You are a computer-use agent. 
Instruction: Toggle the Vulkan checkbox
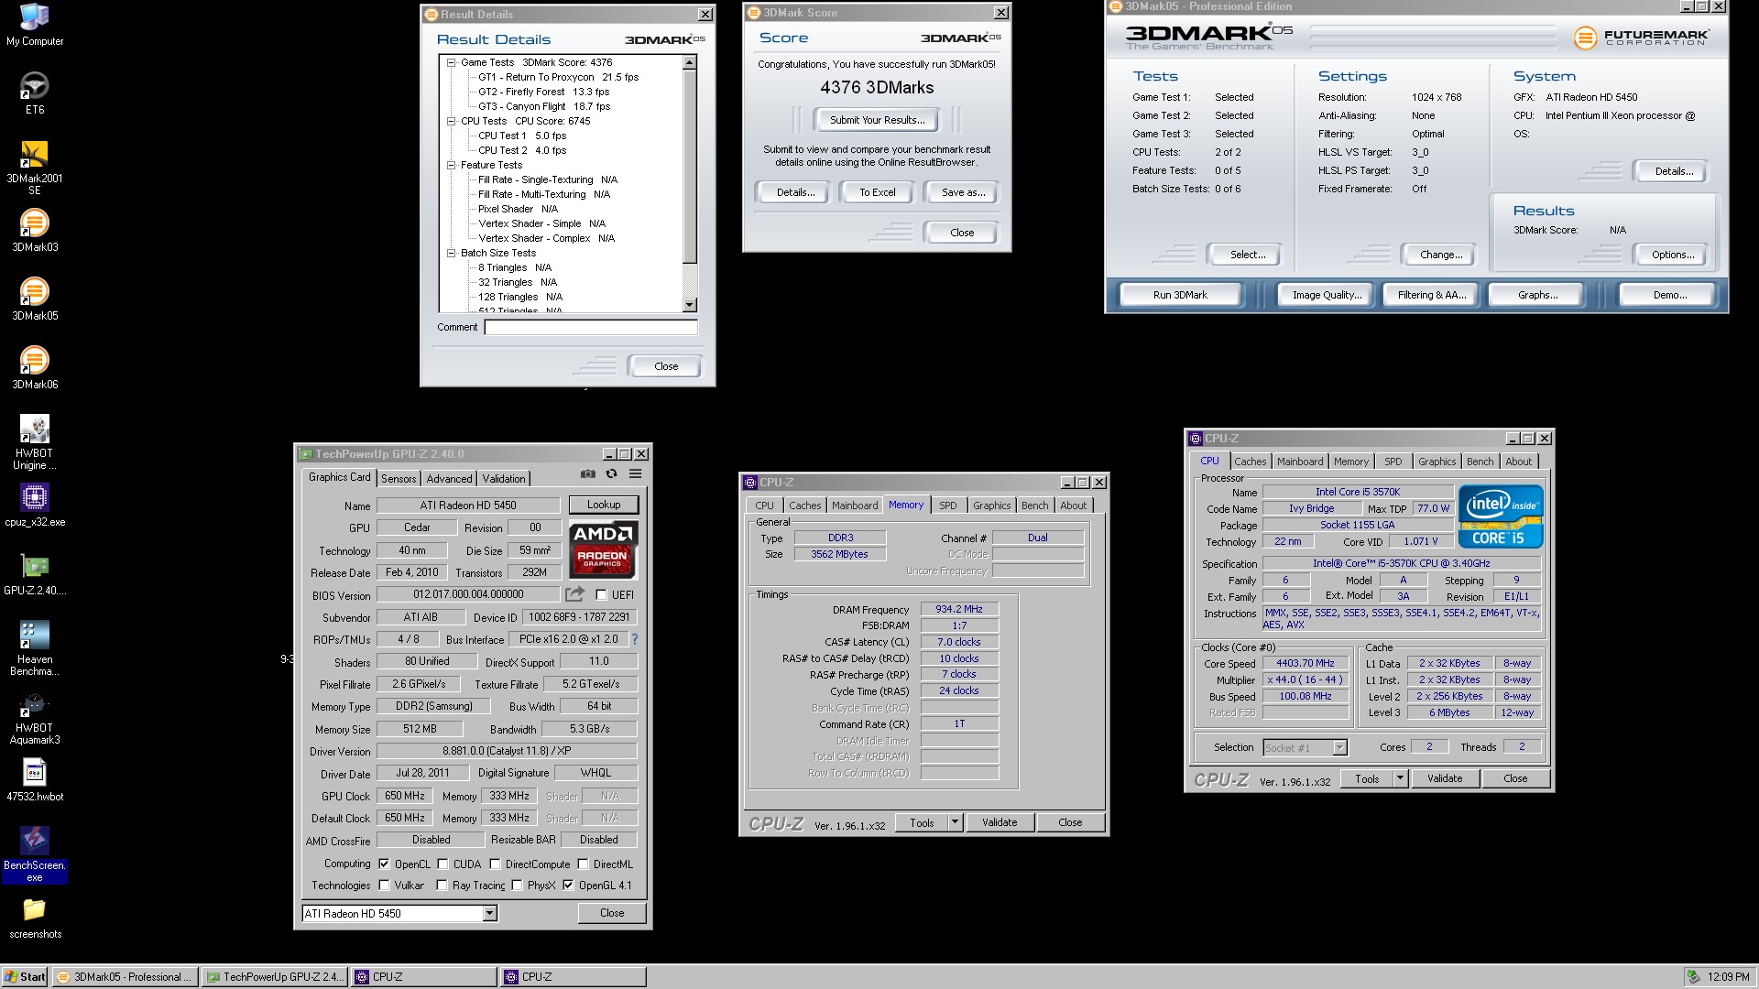pyautogui.click(x=384, y=886)
